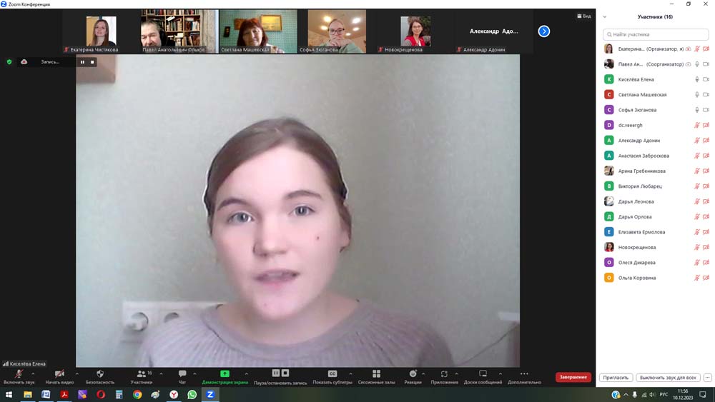Toggle camera with Начать видео
Image resolution: width=715 pixels, height=402 pixels.
coord(59,373)
